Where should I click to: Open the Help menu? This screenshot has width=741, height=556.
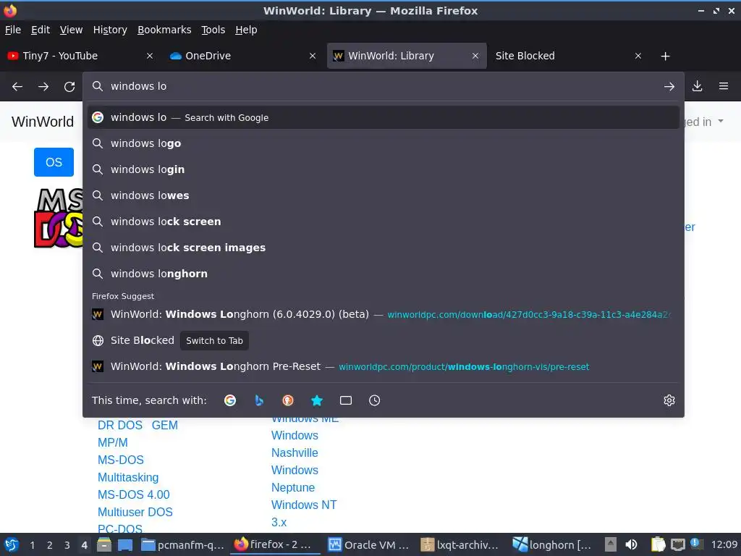click(246, 30)
